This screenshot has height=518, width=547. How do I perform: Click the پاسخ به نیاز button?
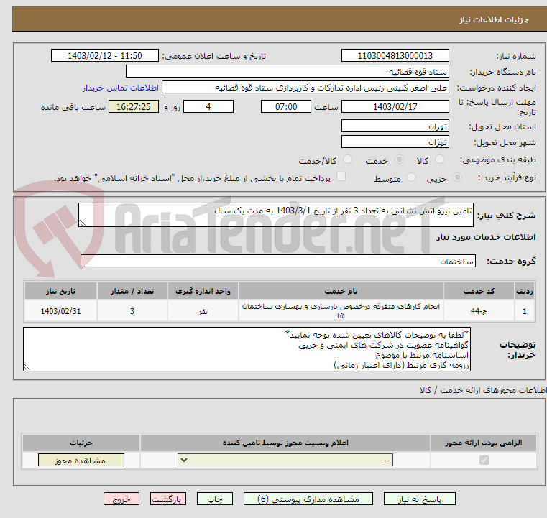coord(419,499)
